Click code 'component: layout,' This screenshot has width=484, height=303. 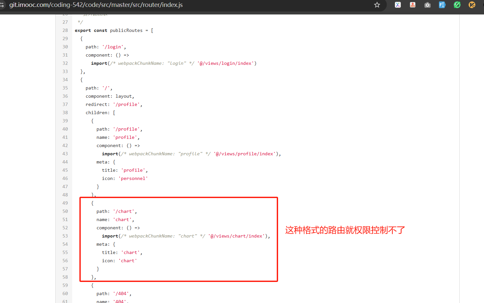110,96
